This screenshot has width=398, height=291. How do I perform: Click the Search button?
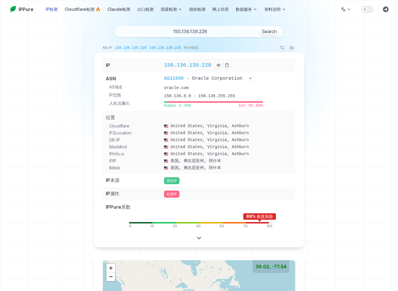coord(269,31)
